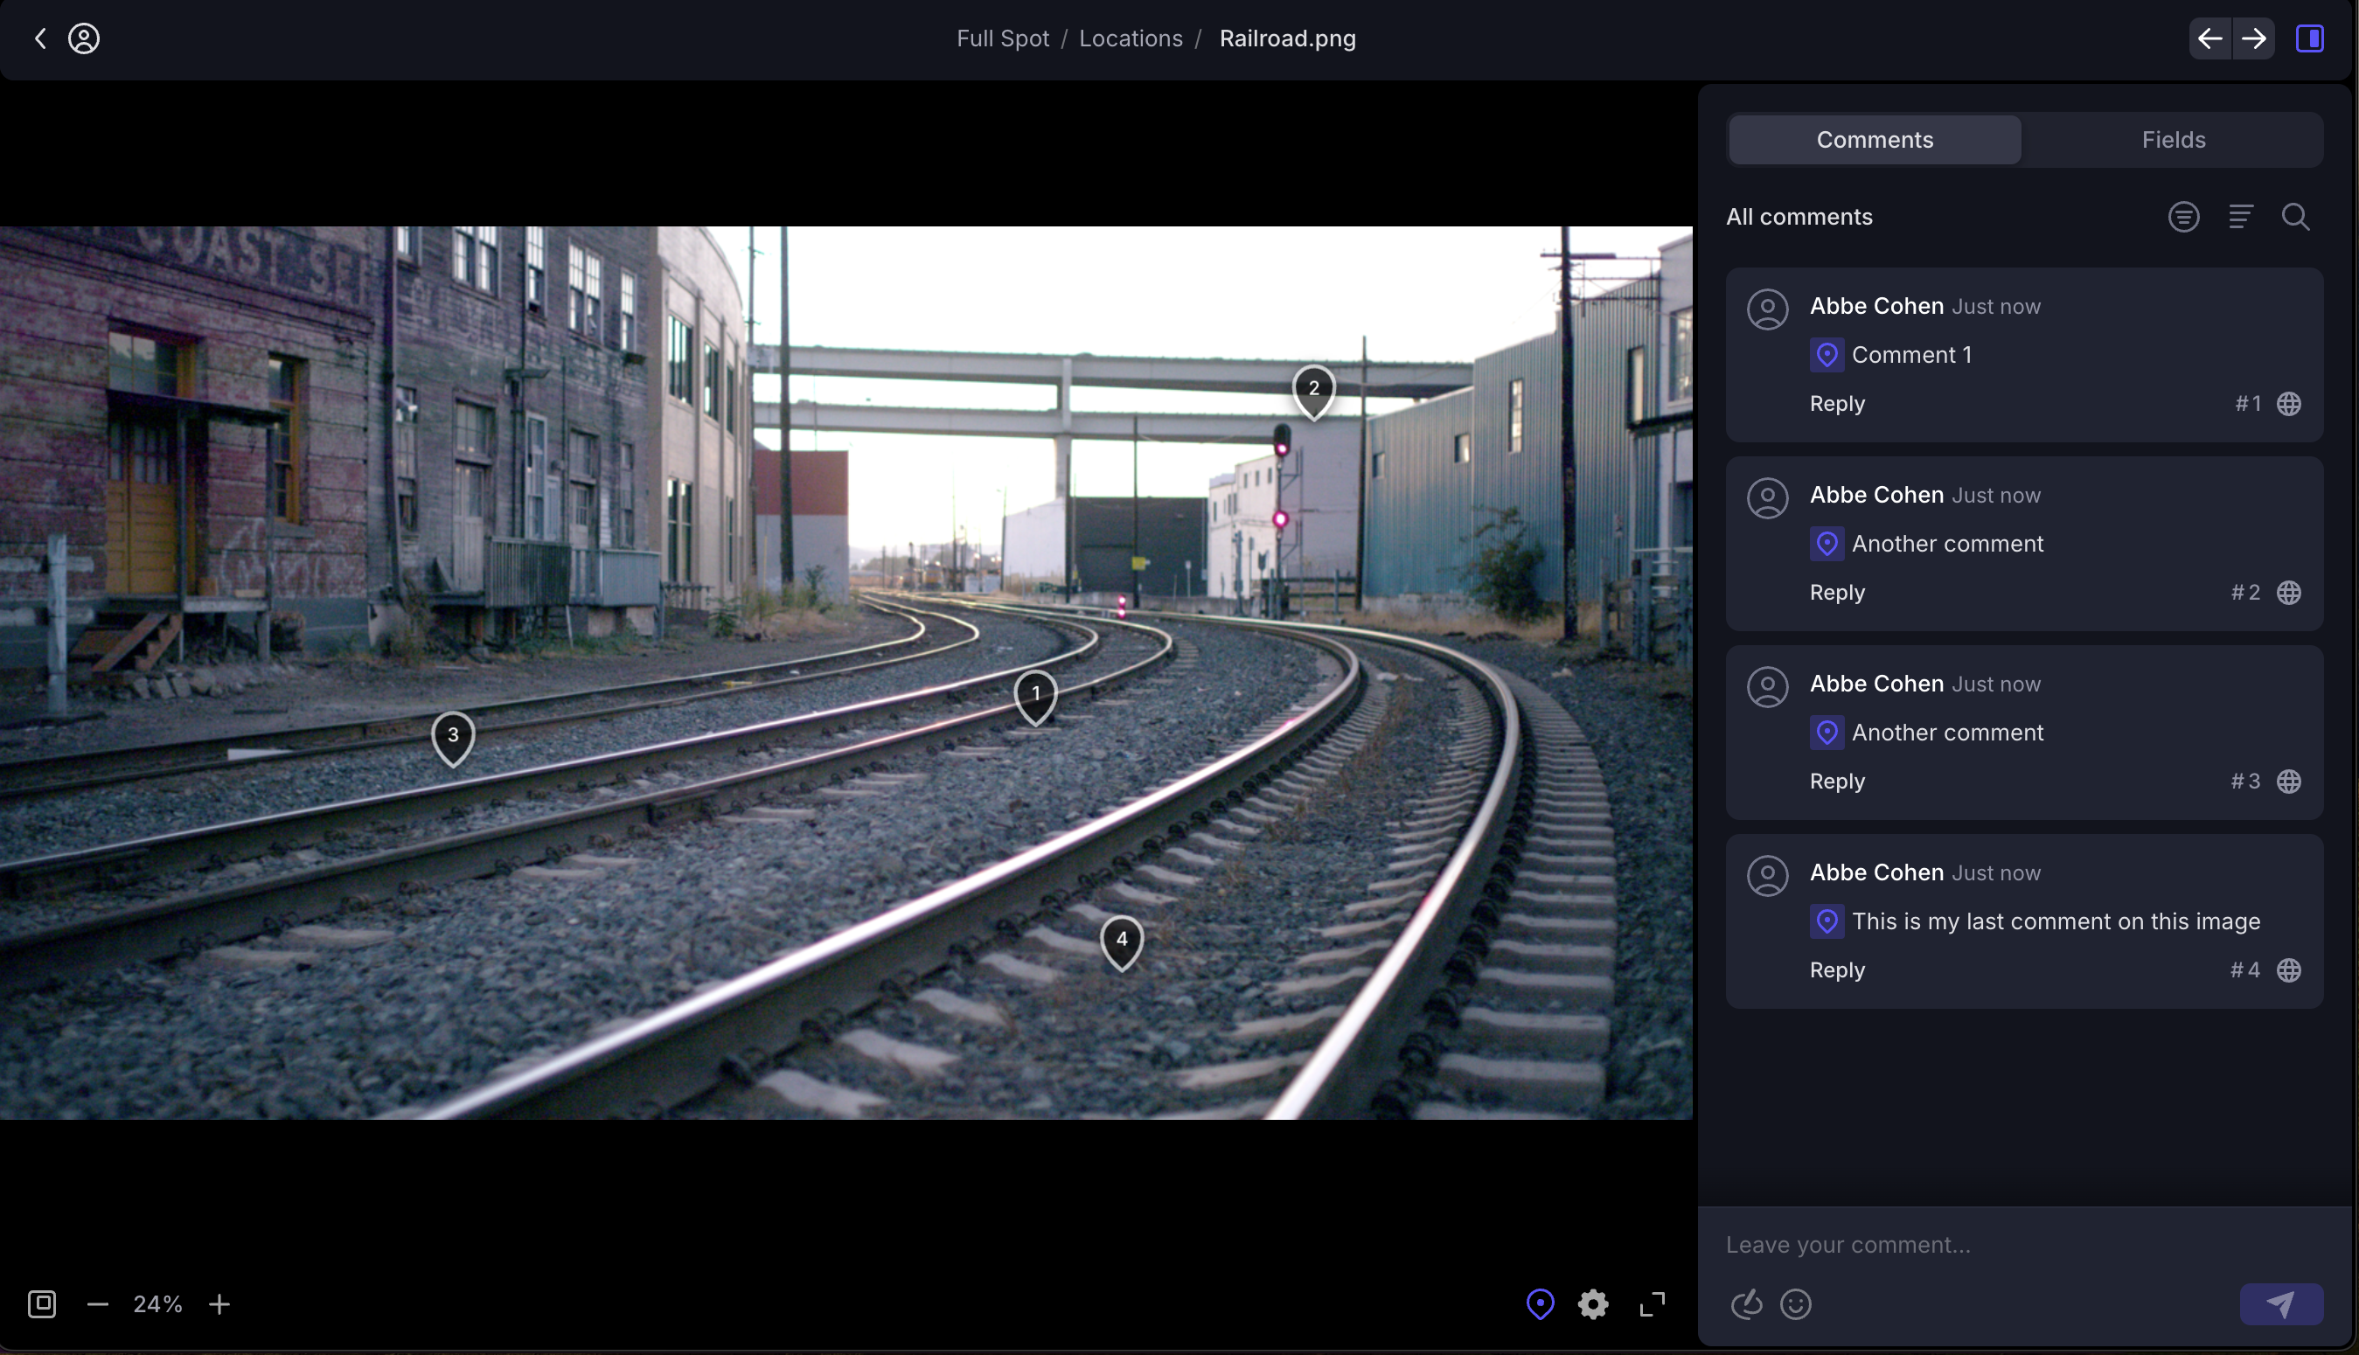2359x1355 pixels.
Task: Go to previous image with left arrow
Action: click(2210, 38)
